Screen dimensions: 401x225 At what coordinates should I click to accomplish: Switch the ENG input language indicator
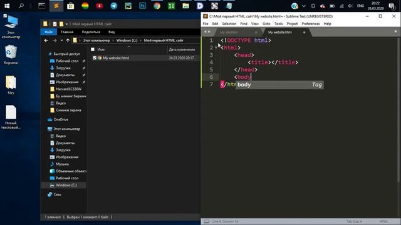pyautogui.click(x=360, y=6)
